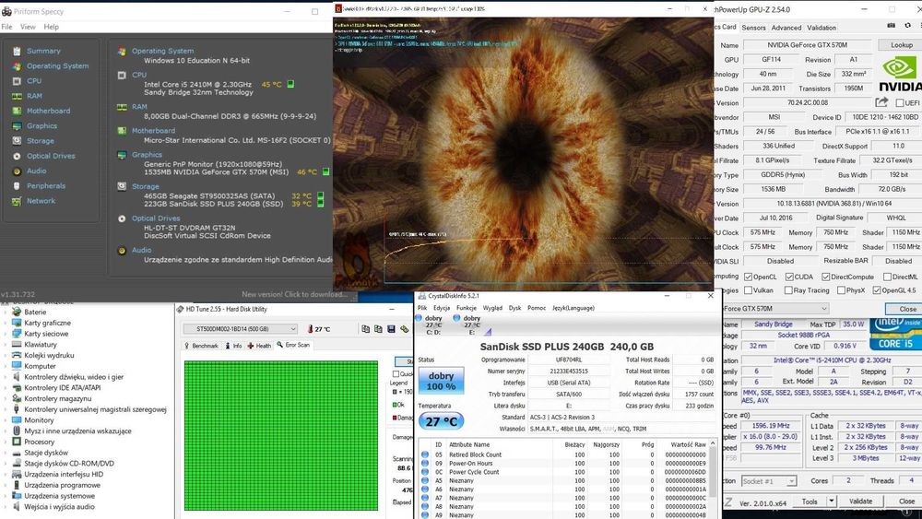Open the Motherboard section icon in Speccy sidebar
The image size is (922, 519).
(x=16, y=112)
